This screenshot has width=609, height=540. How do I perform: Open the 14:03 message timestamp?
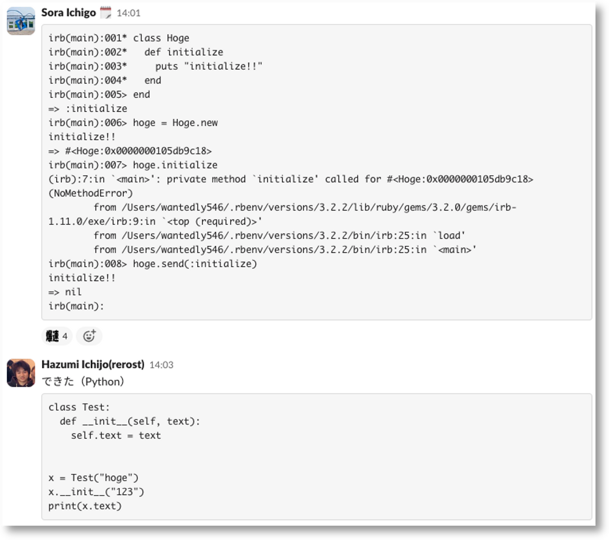point(161,365)
